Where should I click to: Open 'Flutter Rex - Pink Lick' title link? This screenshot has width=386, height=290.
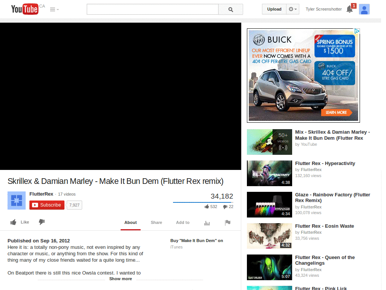click(x=321, y=288)
